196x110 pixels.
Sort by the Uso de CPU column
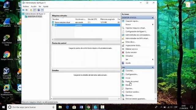pos(92,19)
